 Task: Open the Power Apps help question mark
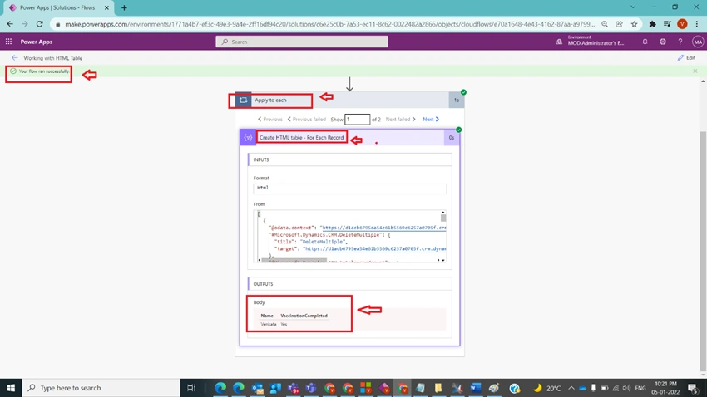point(680,42)
